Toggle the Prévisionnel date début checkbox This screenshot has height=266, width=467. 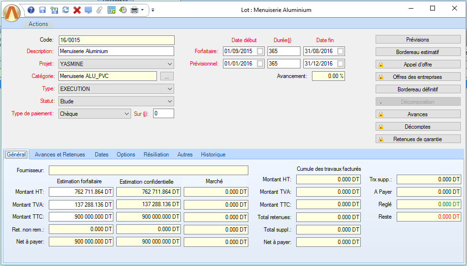point(260,64)
